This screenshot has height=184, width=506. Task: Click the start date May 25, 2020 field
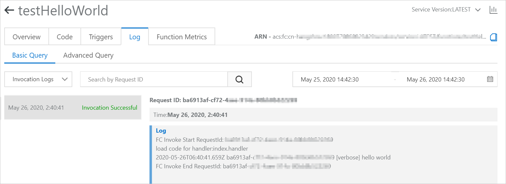tap(330, 80)
